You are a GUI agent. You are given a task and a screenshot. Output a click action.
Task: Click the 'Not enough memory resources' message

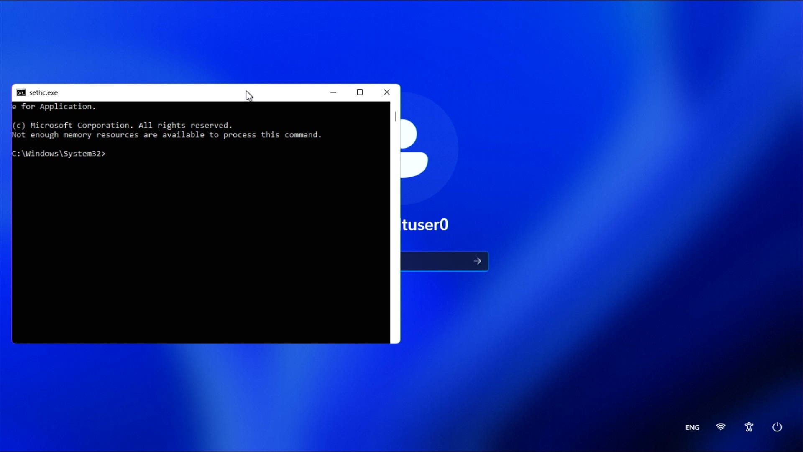click(167, 135)
